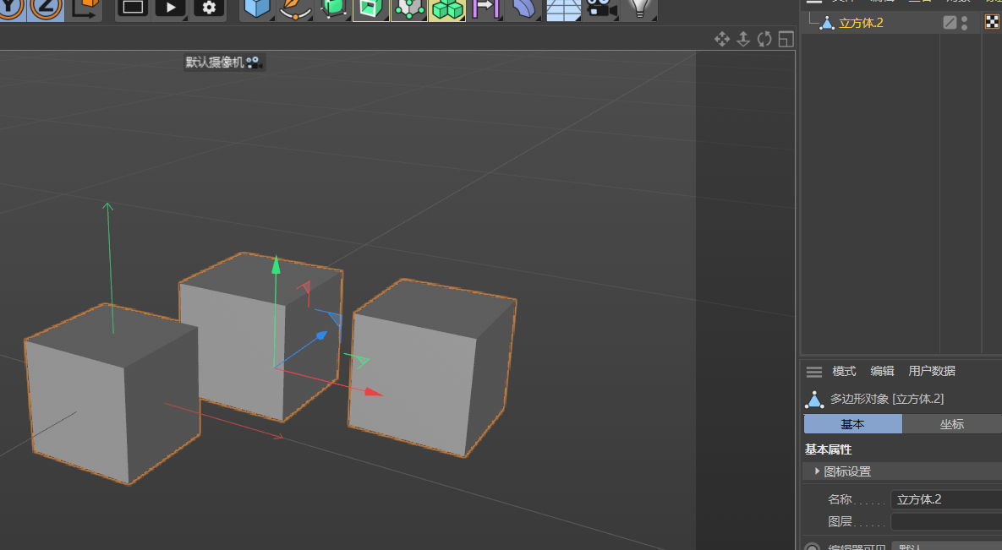Toggle visibility dots for 立方体.2
This screenshot has height=550, width=1002.
click(965, 23)
